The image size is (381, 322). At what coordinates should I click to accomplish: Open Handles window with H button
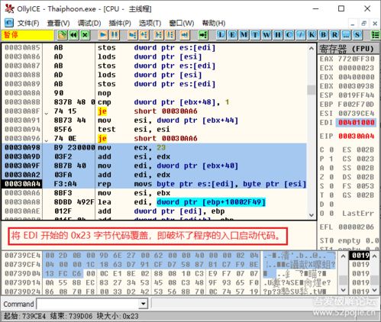[x=278, y=35]
